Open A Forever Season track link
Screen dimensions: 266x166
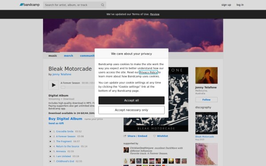tap(66, 136)
